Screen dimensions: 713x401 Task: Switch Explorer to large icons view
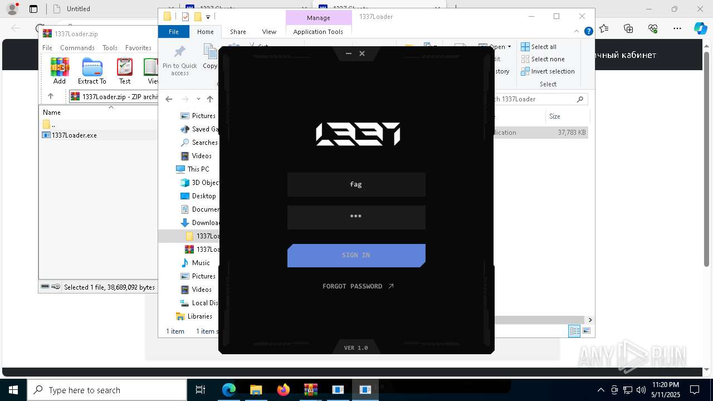pyautogui.click(x=586, y=331)
